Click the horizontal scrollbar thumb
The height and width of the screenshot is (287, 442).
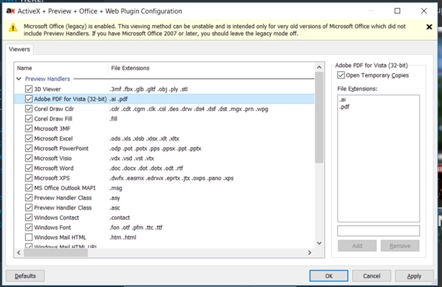pos(56,252)
